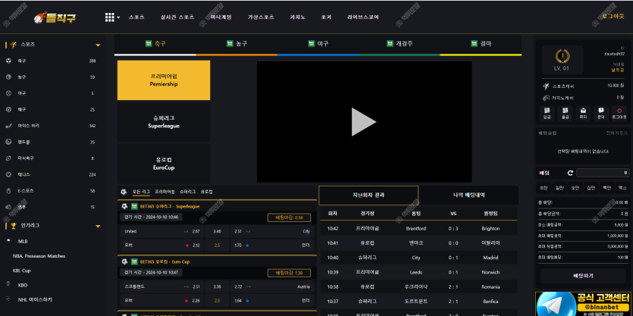Play the video stream
This screenshot has width=633, height=316.
[364, 121]
